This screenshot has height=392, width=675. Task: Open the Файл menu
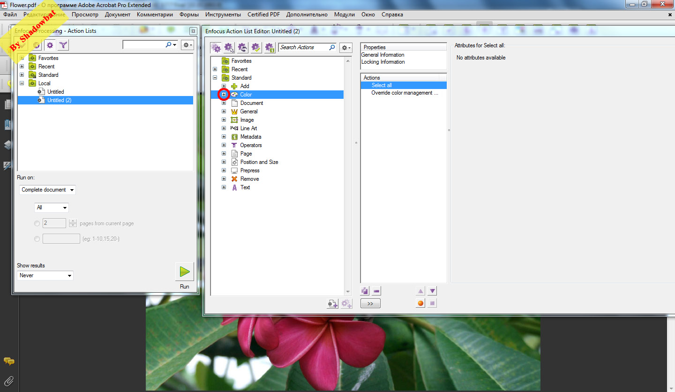pyautogui.click(x=10, y=15)
